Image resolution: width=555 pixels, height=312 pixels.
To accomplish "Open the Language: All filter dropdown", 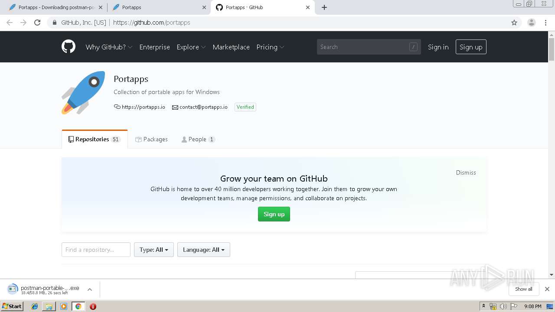I will pos(204,250).
